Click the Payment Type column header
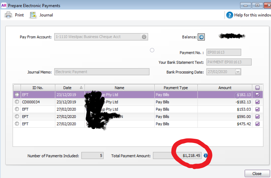Image resolution: width=271 pixels, height=178 pixels. [x=176, y=88]
